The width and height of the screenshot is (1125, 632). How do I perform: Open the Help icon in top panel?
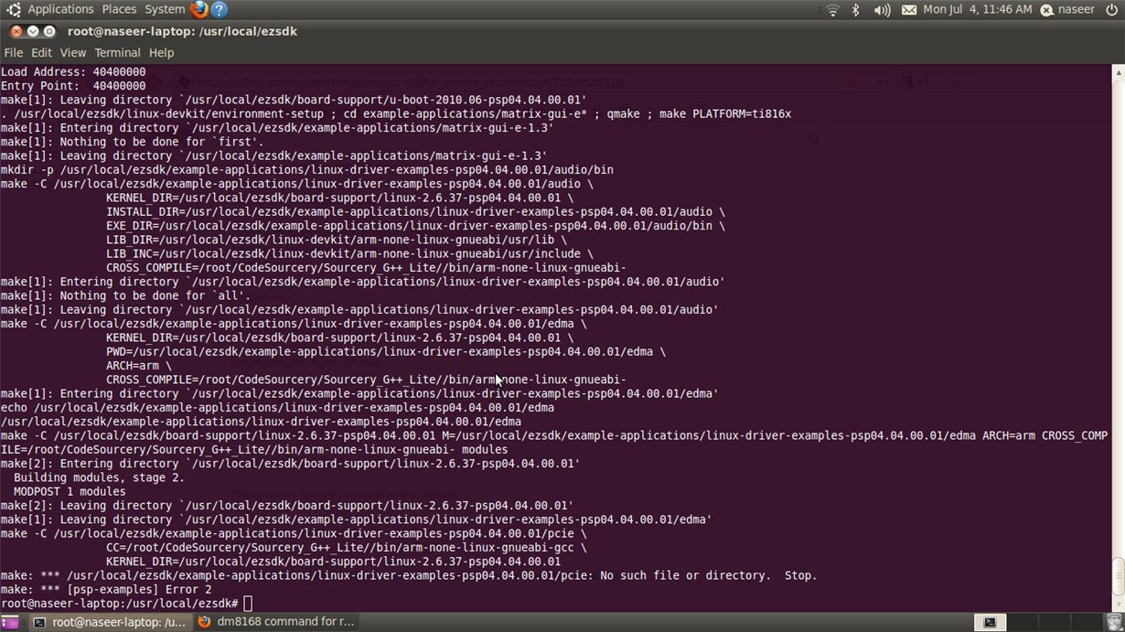[x=220, y=10]
